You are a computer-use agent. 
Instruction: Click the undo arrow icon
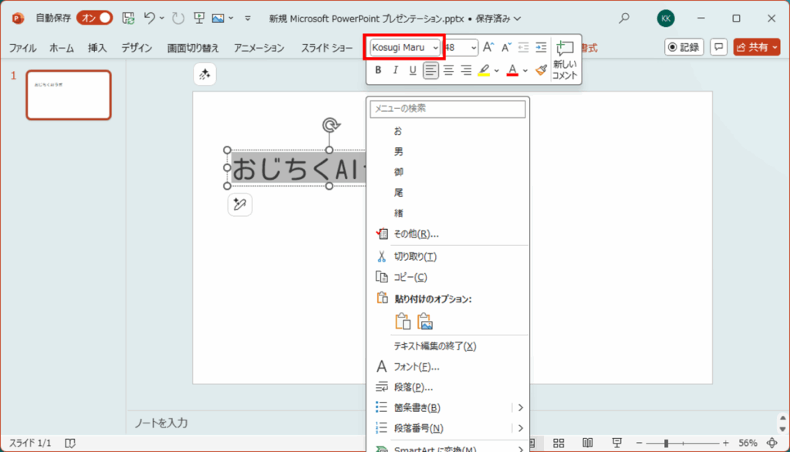click(150, 18)
